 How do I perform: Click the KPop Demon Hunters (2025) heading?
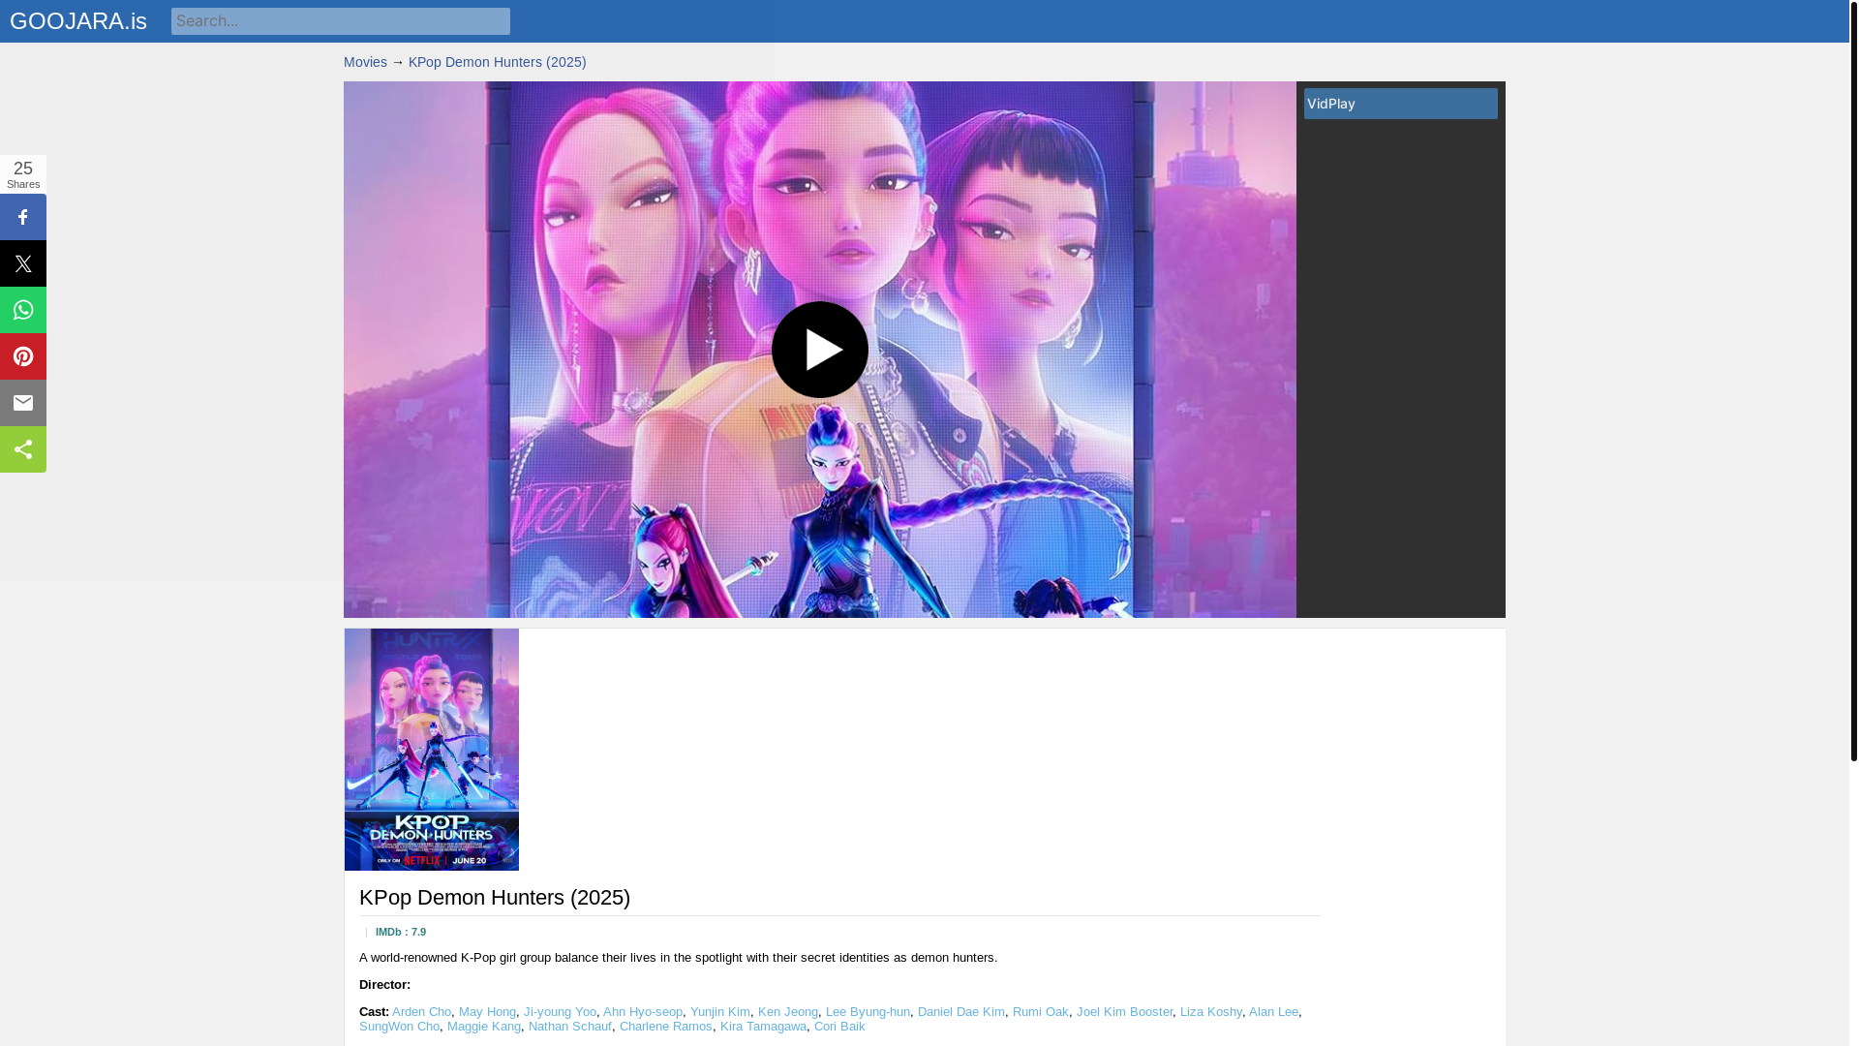tap(495, 898)
